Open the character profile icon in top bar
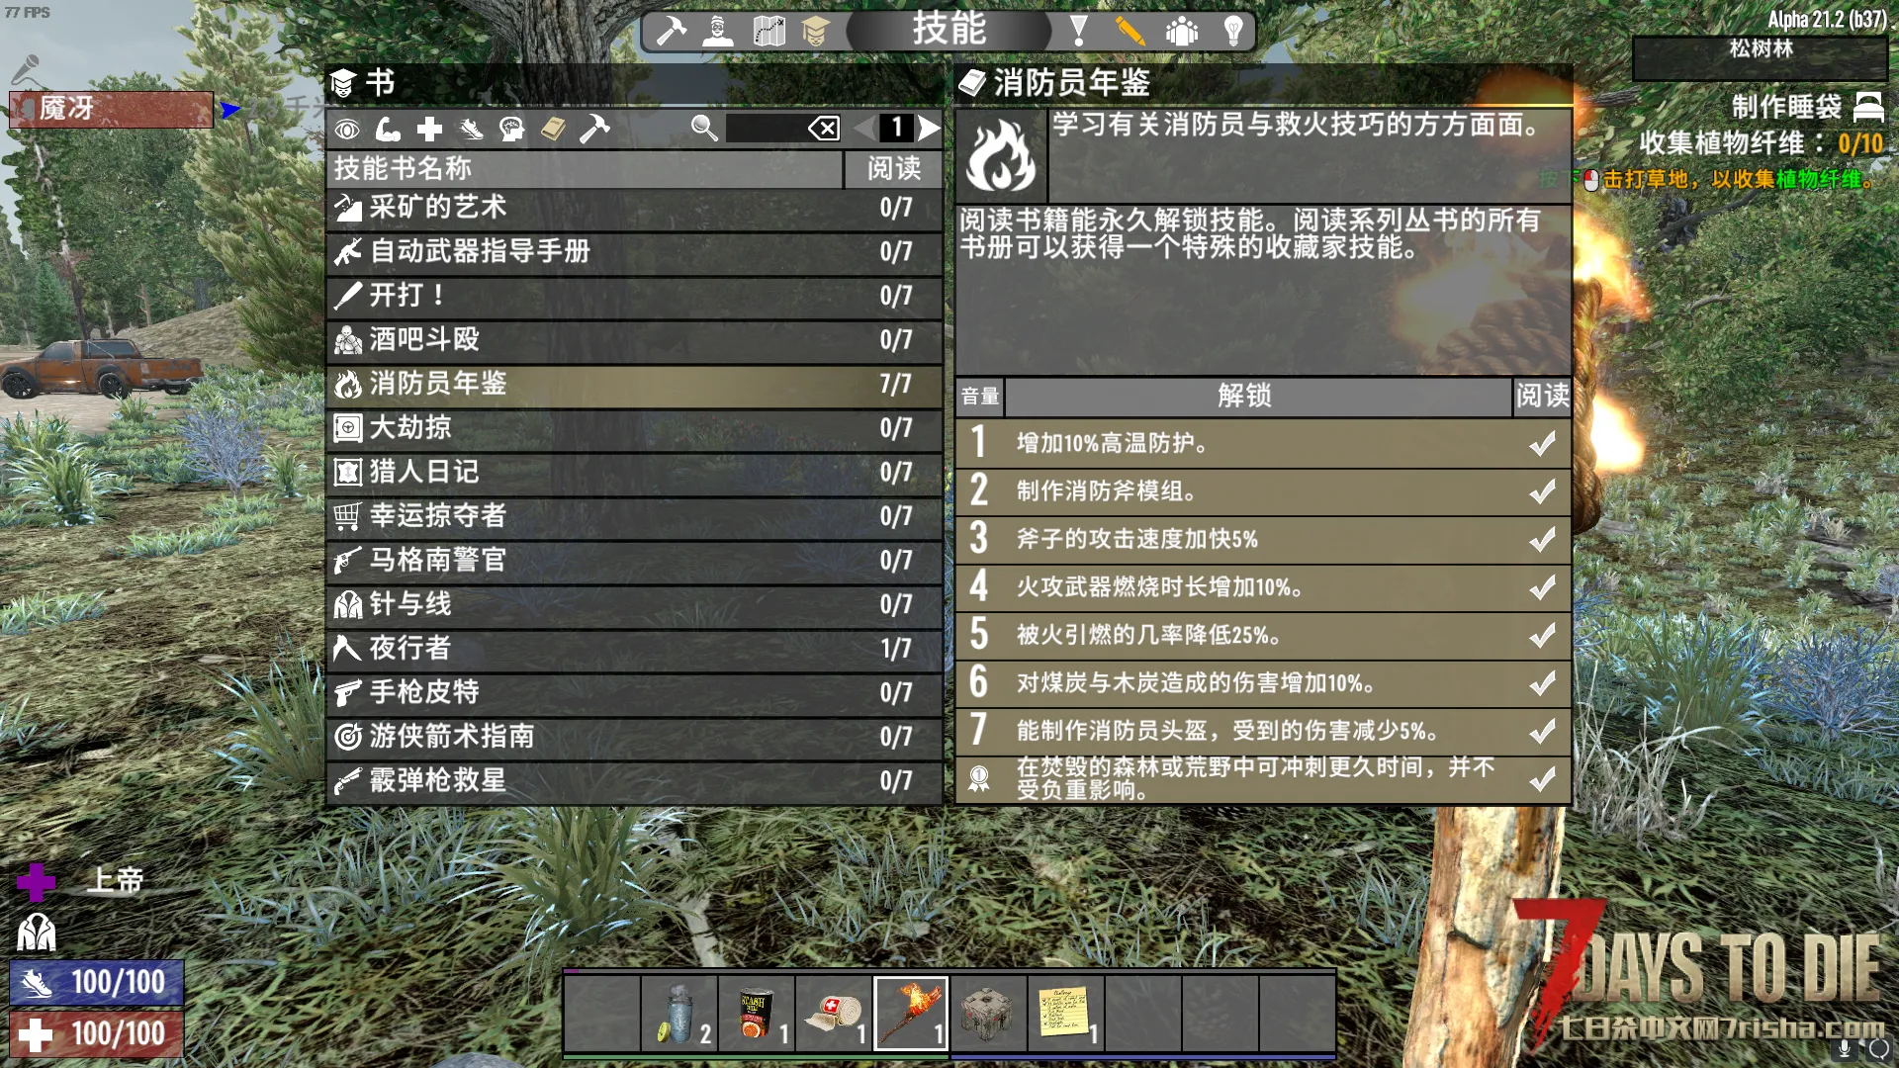The height and width of the screenshot is (1068, 1899). pyautogui.click(x=718, y=31)
